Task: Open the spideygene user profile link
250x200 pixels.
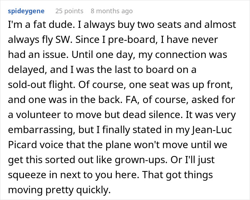Action: (26, 11)
